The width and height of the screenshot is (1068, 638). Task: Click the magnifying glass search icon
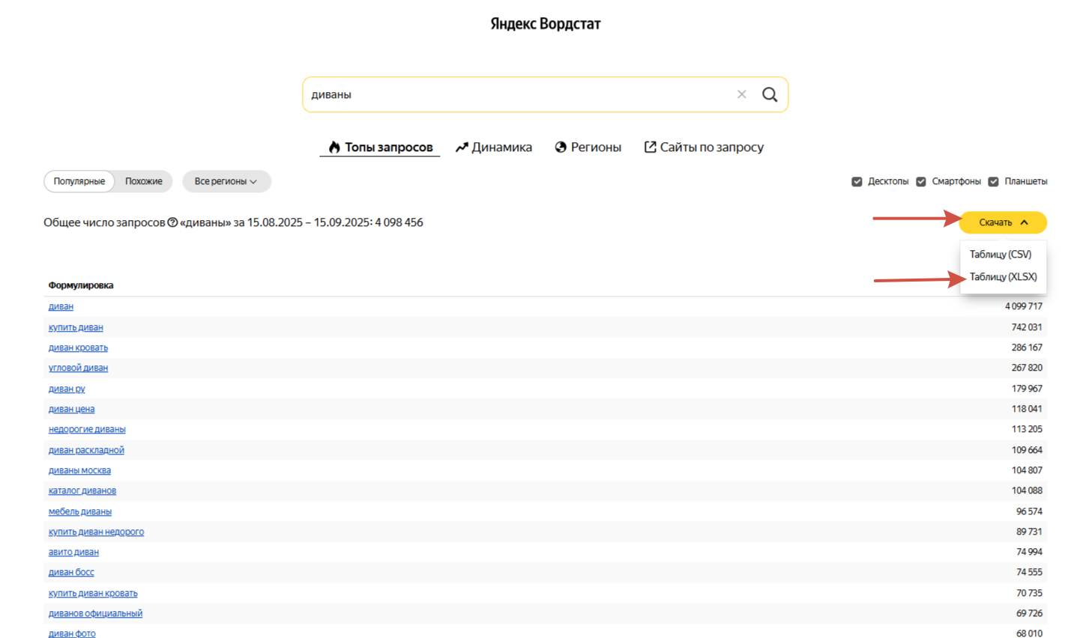pyautogui.click(x=770, y=94)
